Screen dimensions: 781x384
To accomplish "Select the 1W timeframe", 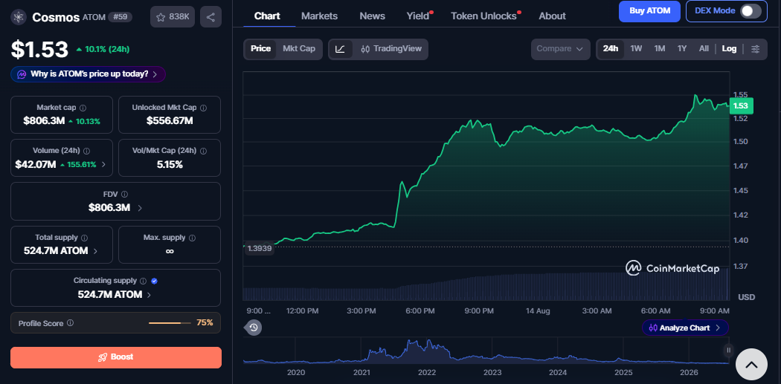I will (636, 49).
